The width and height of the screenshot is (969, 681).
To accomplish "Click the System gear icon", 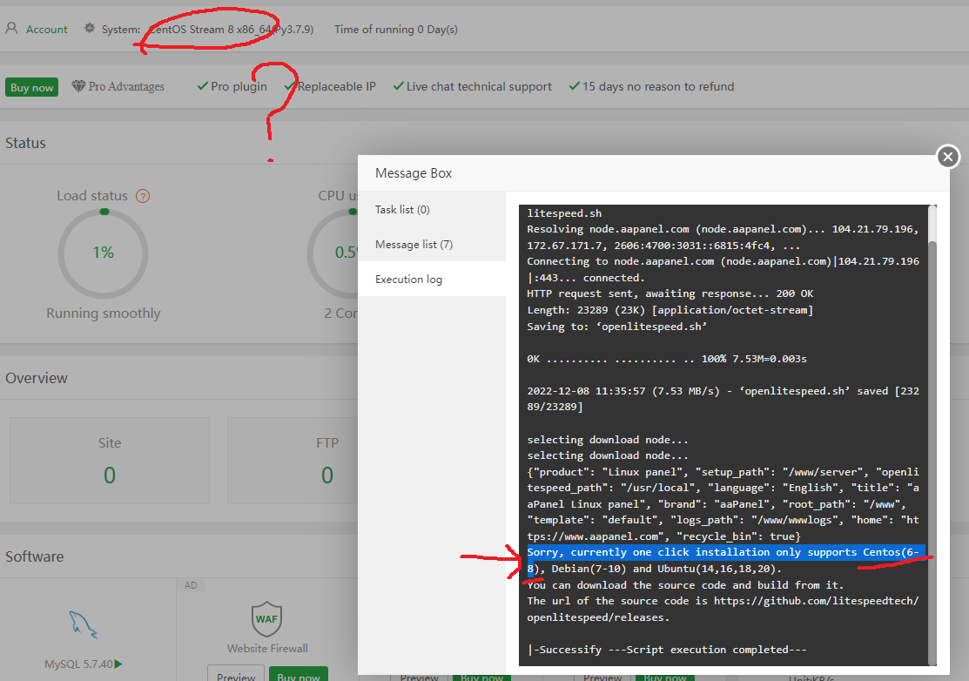I will click(90, 29).
